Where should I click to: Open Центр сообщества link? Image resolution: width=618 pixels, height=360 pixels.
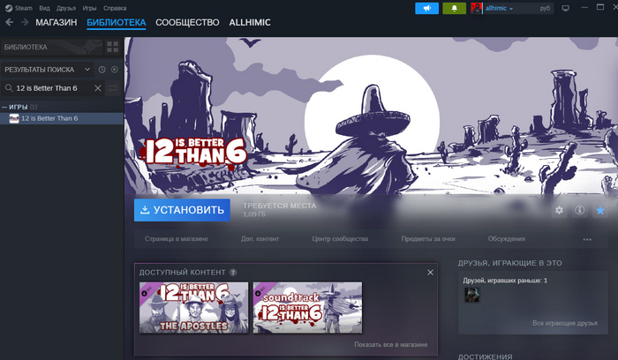pos(340,239)
